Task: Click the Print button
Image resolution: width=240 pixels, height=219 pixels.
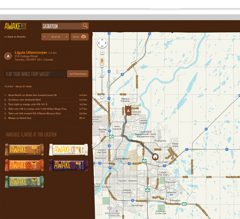Action: click(x=80, y=37)
